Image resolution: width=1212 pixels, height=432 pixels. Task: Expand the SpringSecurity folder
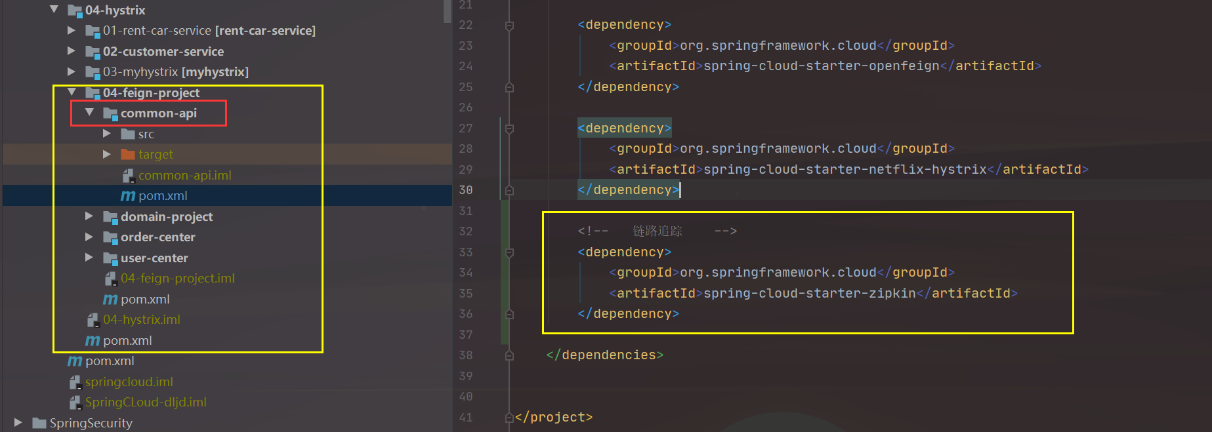click(x=18, y=423)
